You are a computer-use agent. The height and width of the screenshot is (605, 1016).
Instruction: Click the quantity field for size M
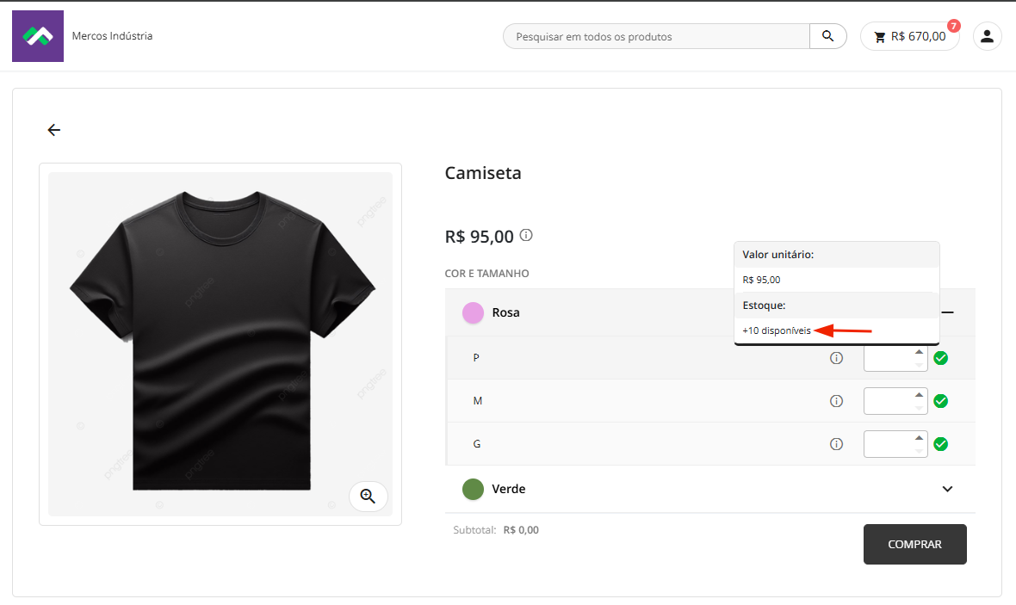[887, 401]
